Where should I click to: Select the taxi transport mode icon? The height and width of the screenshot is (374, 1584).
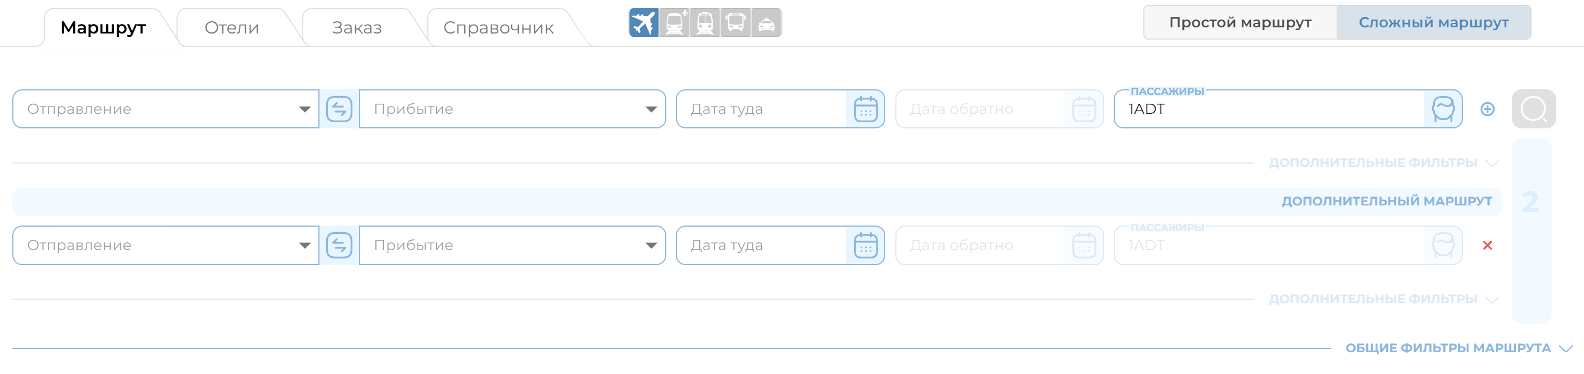pyautogui.click(x=767, y=23)
